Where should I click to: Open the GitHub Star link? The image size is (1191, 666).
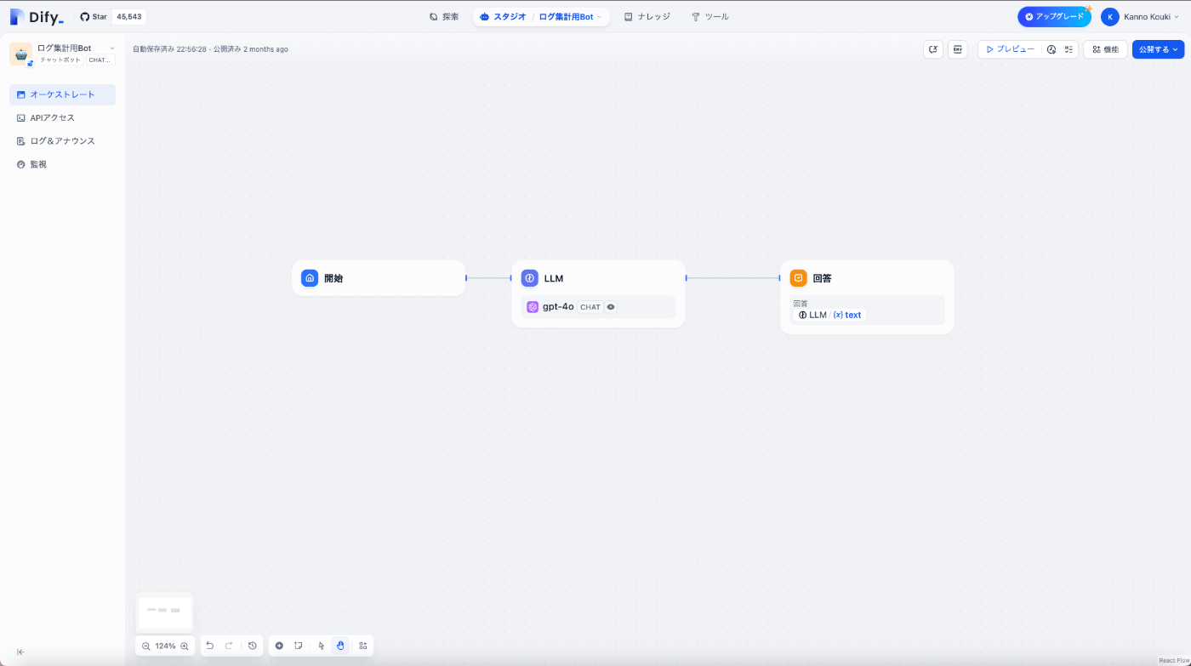pyautogui.click(x=94, y=16)
